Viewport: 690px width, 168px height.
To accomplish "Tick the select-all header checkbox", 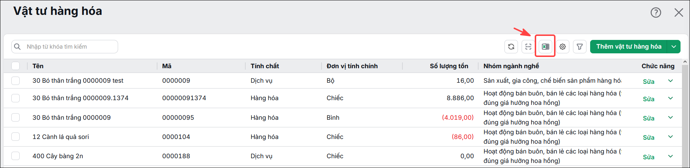I will pyautogui.click(x=15, y=66).
